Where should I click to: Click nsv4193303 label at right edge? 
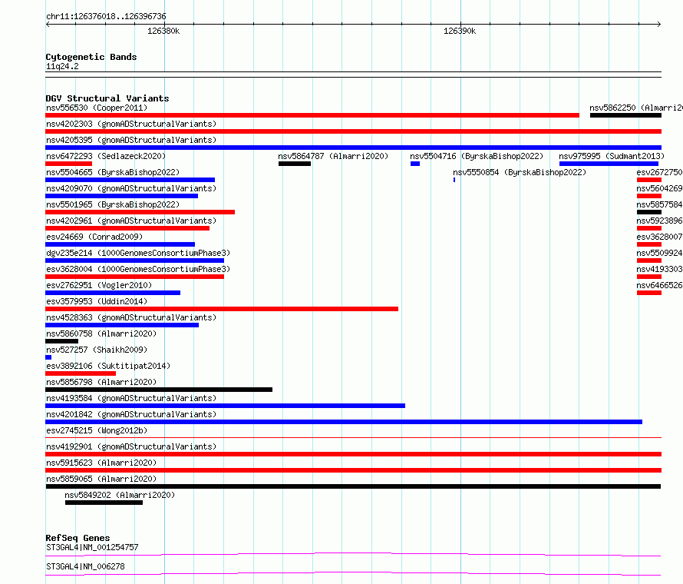coord(659,269)
